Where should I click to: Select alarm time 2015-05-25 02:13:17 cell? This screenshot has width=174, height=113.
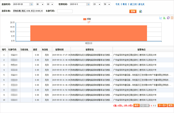click(61, 95)
